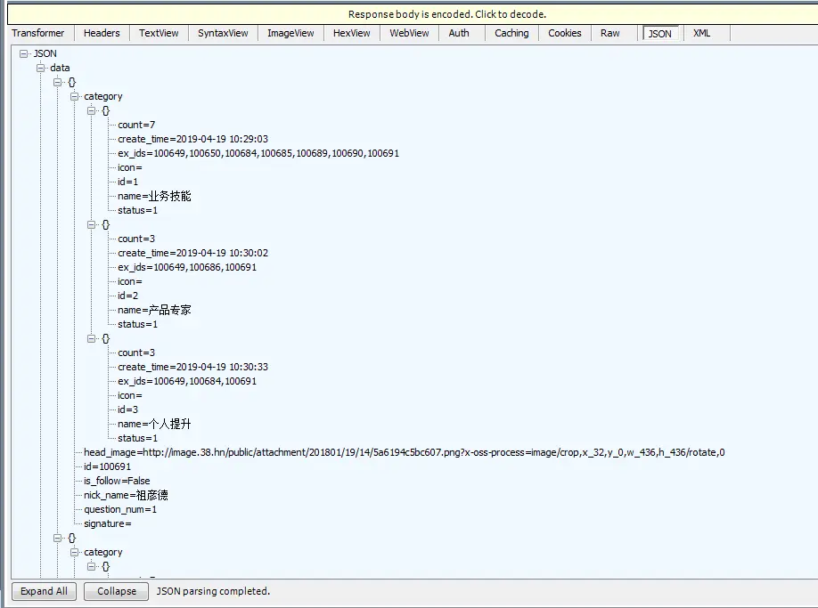Switch to the Raw tab
This screenshot has height=608, width=818.
609,33
